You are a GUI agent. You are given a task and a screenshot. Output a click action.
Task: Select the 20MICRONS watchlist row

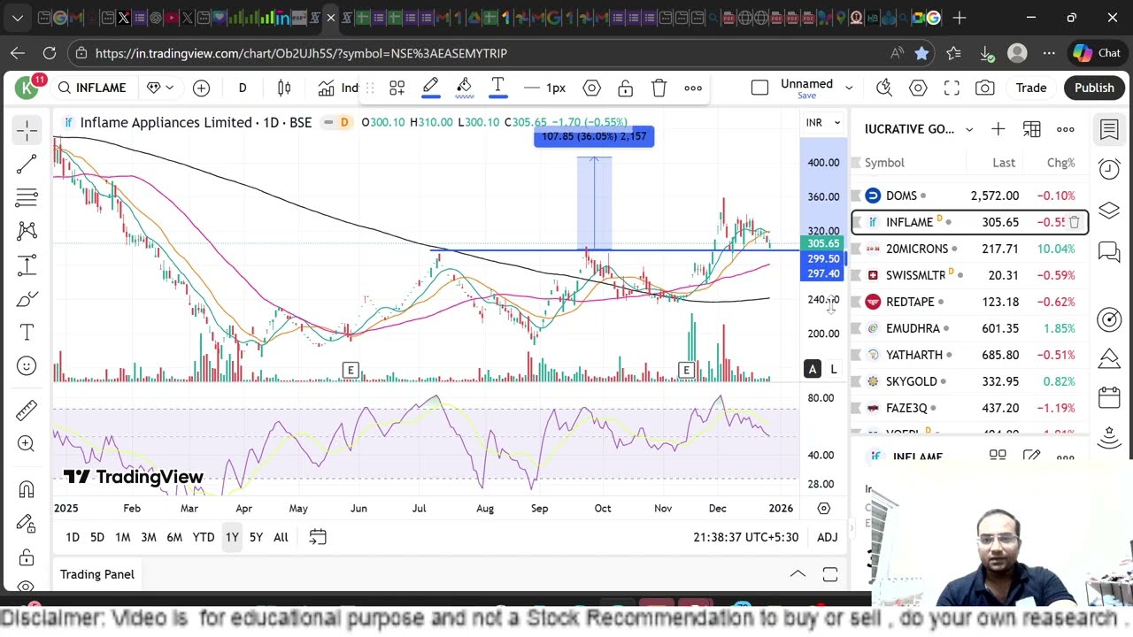tap(969, 249)
